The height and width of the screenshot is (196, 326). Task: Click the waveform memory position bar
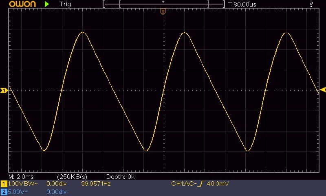pyautogui.click(x=164, y=4)
